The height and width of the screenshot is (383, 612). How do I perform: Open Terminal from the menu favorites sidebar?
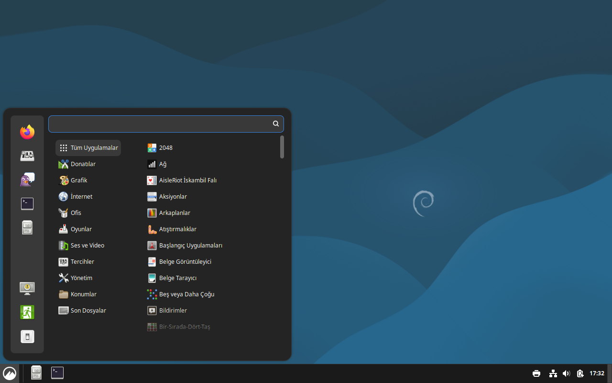pyautogui.click(x=27, y=204)
